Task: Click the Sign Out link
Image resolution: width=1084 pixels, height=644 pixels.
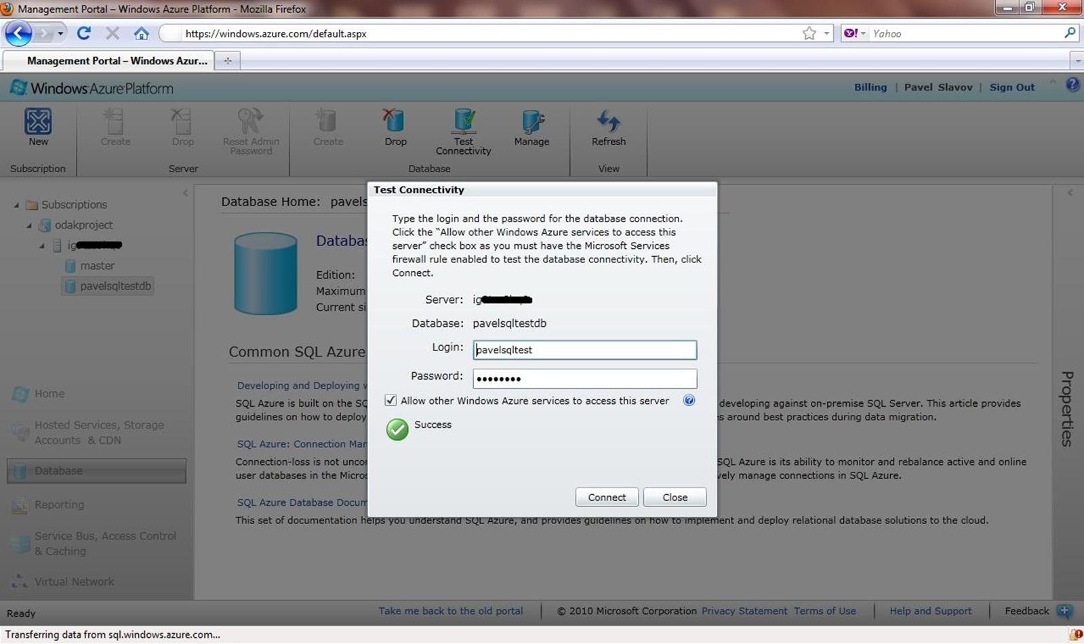Action: (x=1011, y=87)
